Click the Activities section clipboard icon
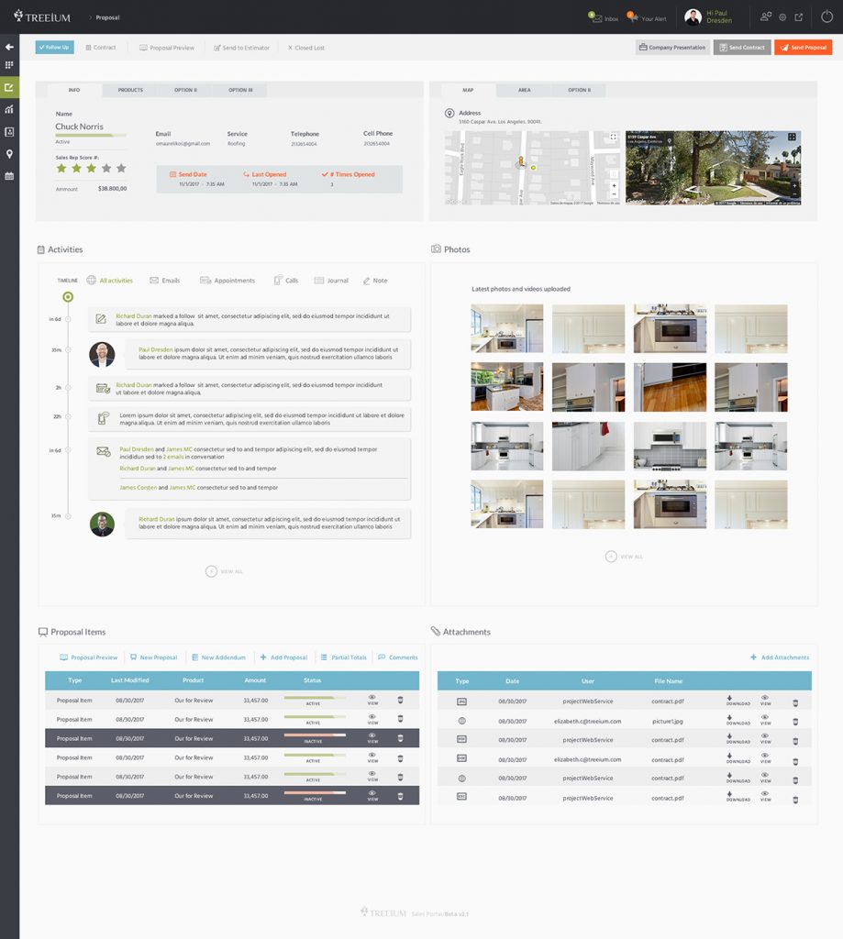Screen dimensions: 843x939 [x=40, y=249]
